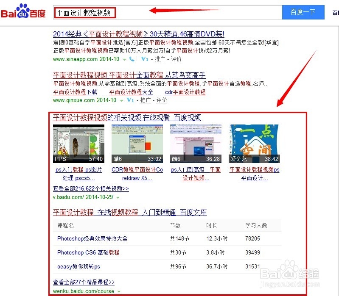The image size is (339, 296).
Task: Open 平面设计教程视频的相关视频 百度视频 title
Action: [x=127, y=118]
